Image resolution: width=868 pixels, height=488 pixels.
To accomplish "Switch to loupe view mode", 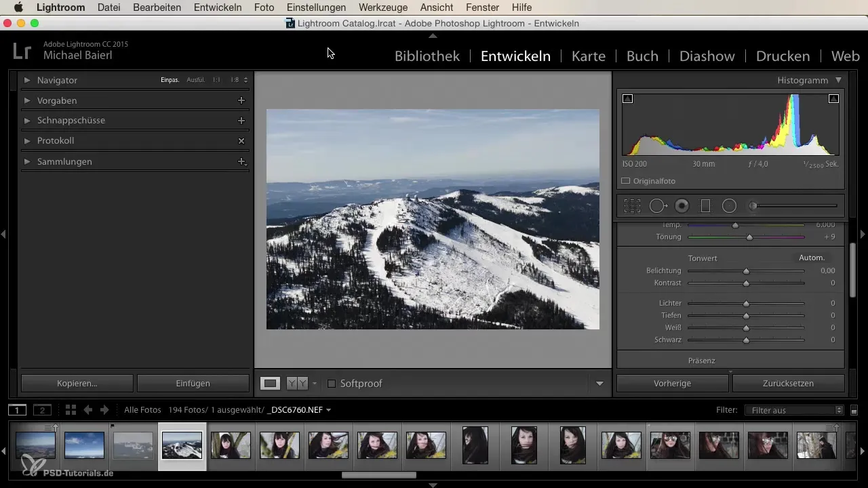I will [x=270, y=384].
